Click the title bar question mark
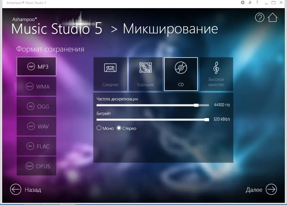Viewport: 287px width, 205px height. click(257, 3)
